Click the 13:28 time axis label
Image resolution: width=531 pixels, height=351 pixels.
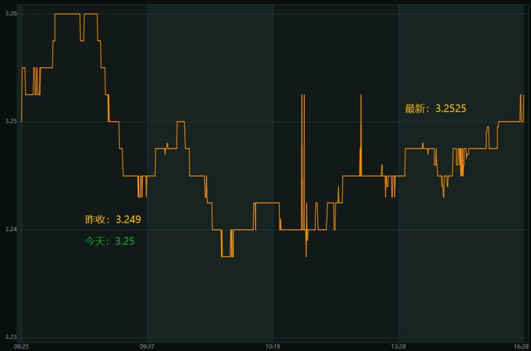pyautogui.click(x=398, y=346)
